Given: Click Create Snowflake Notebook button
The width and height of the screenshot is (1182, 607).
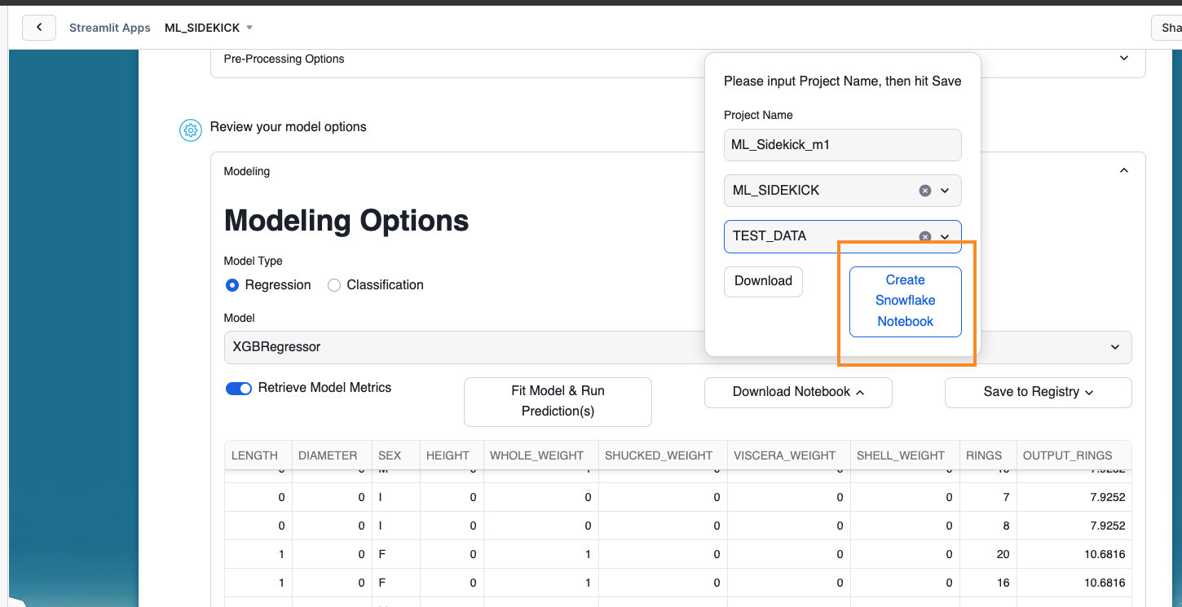Looking at the screenshot, I should coord(905,301).
